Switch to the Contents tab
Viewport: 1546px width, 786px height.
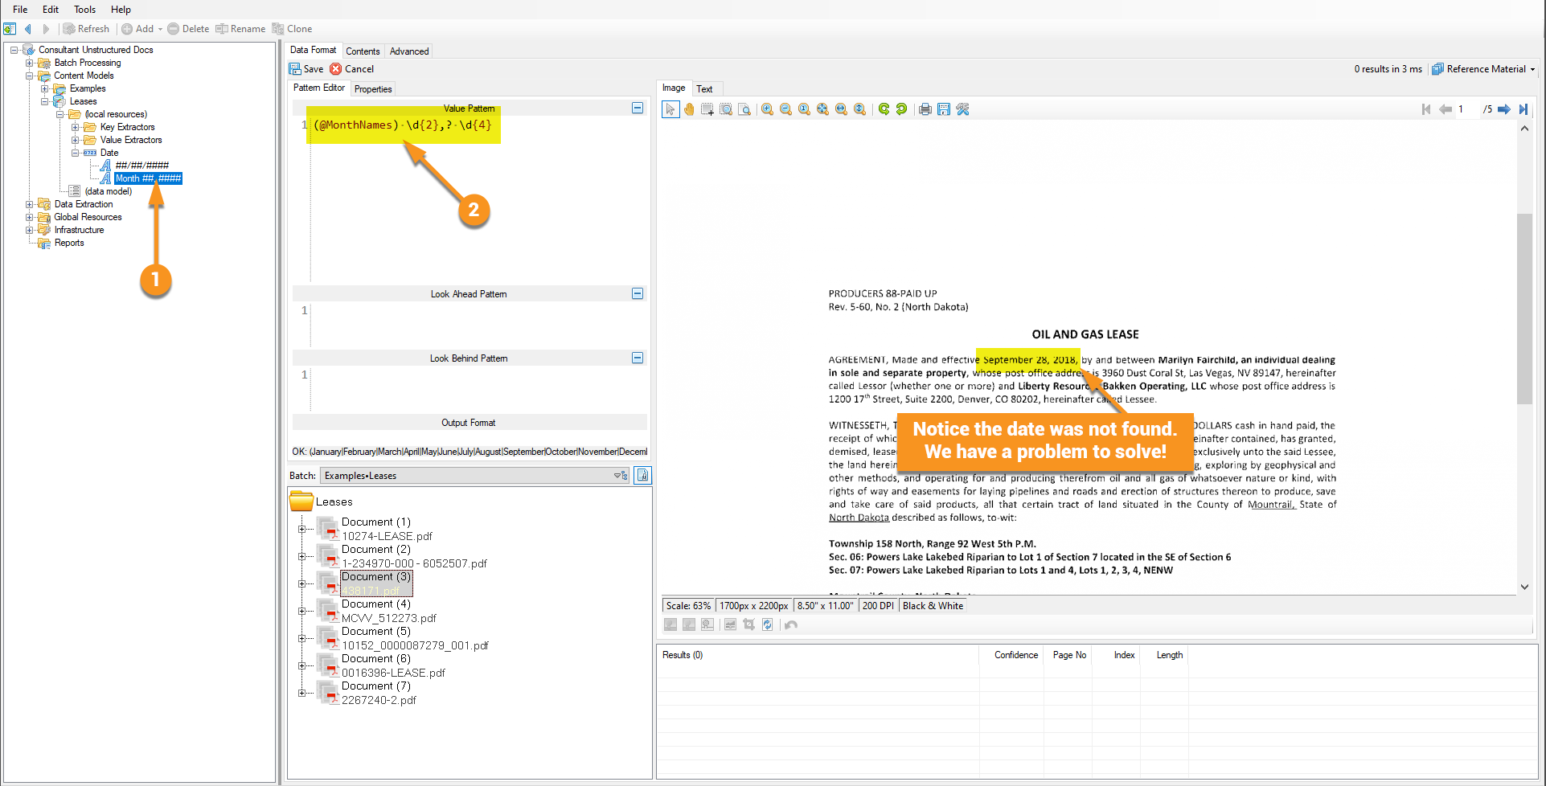click(x=363, y=51)
